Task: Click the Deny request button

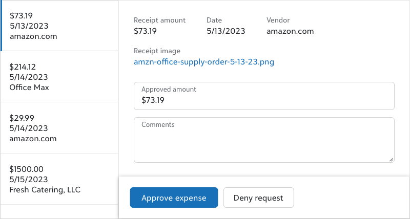Action: click(258, 198)
